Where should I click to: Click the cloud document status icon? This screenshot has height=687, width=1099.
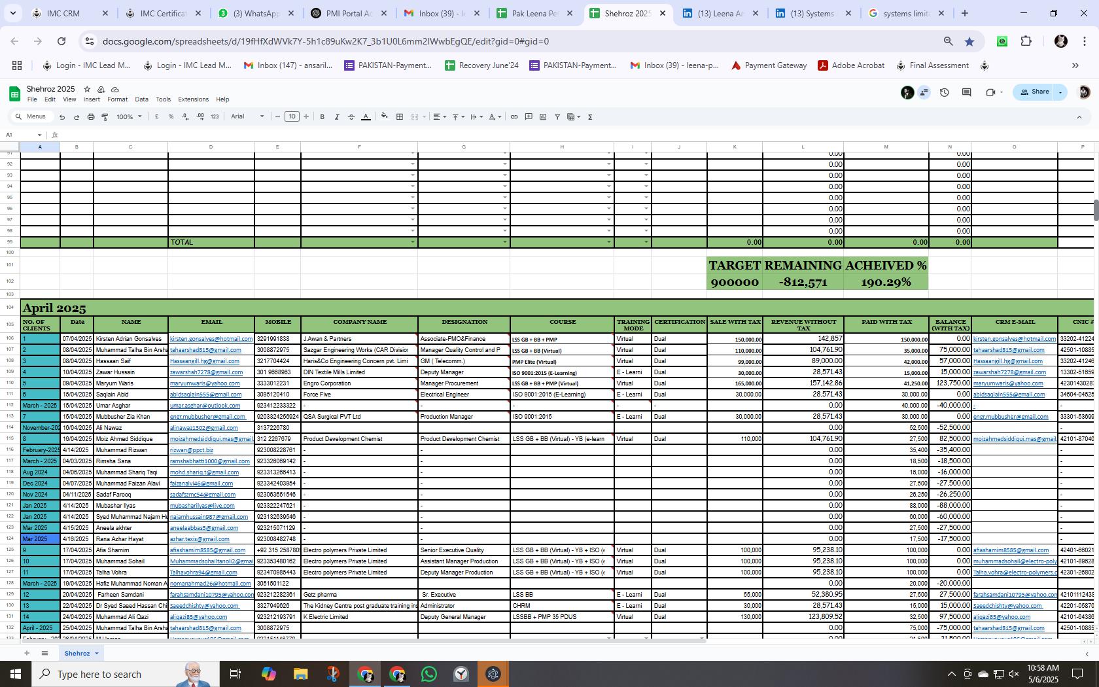(115, 89)
